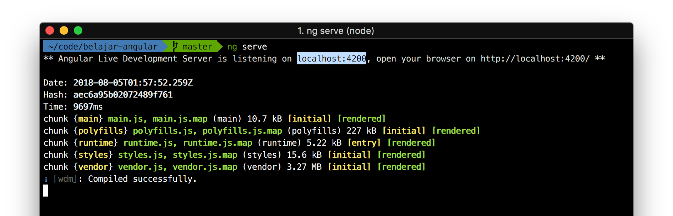Click the [entry] tag on runtime row
Screen dimensions: 673x216
364,143
